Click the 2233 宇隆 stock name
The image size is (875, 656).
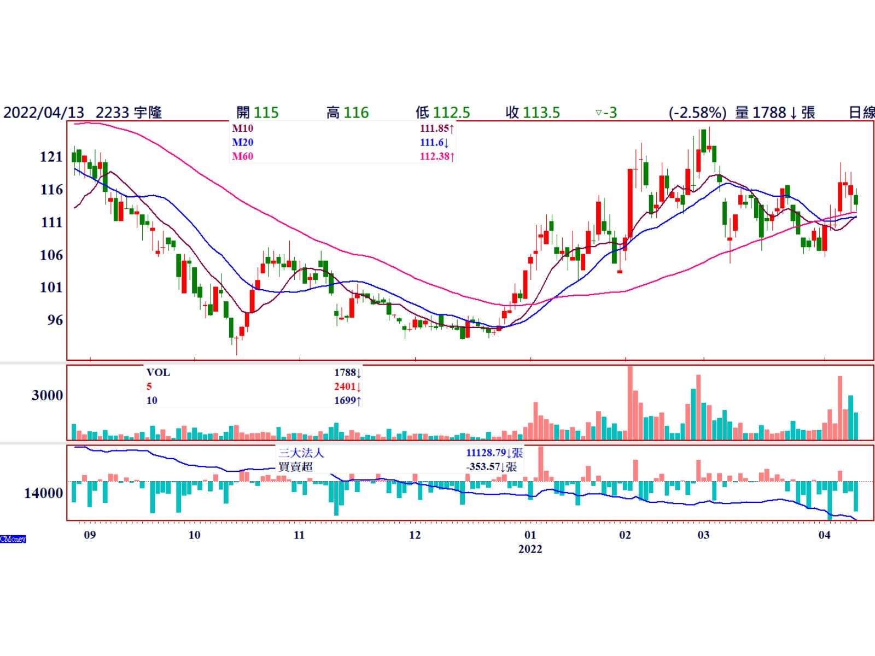pos(129,113)
